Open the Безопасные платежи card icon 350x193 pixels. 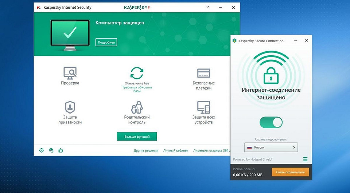tap(203, 73)
